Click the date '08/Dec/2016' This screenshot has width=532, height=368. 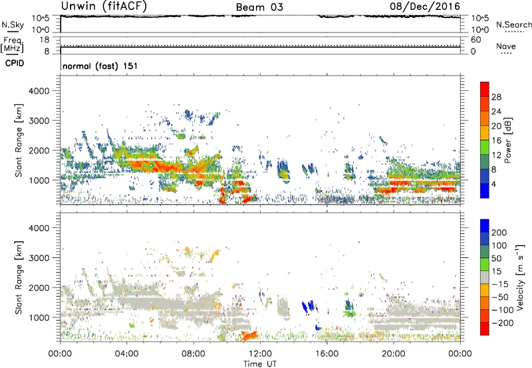point(425,6)
